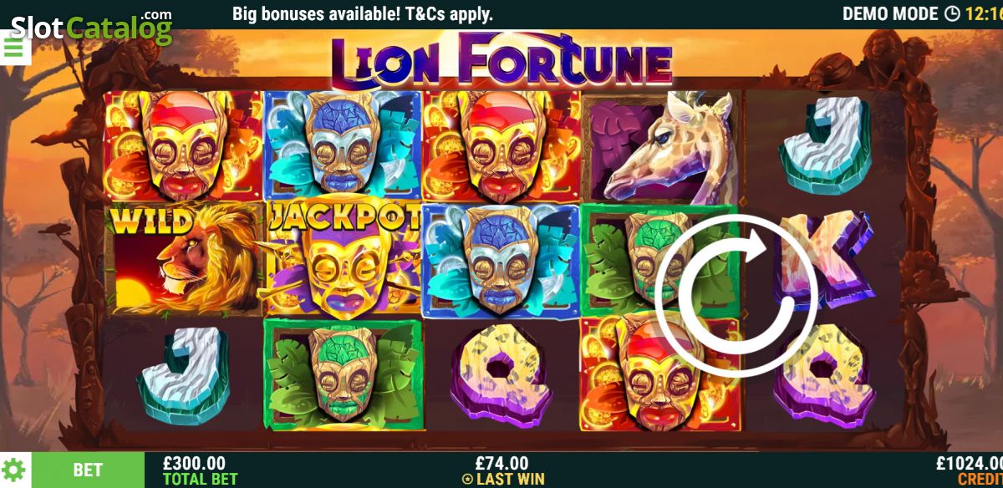Click the giraffe symbol
The height and width of the screenshot is (488, 1003).
[x=661, y=147]
